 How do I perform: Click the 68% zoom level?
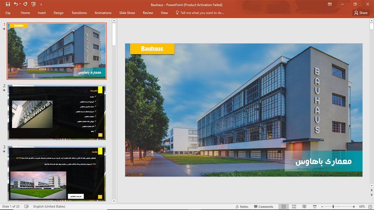point(362,207)
